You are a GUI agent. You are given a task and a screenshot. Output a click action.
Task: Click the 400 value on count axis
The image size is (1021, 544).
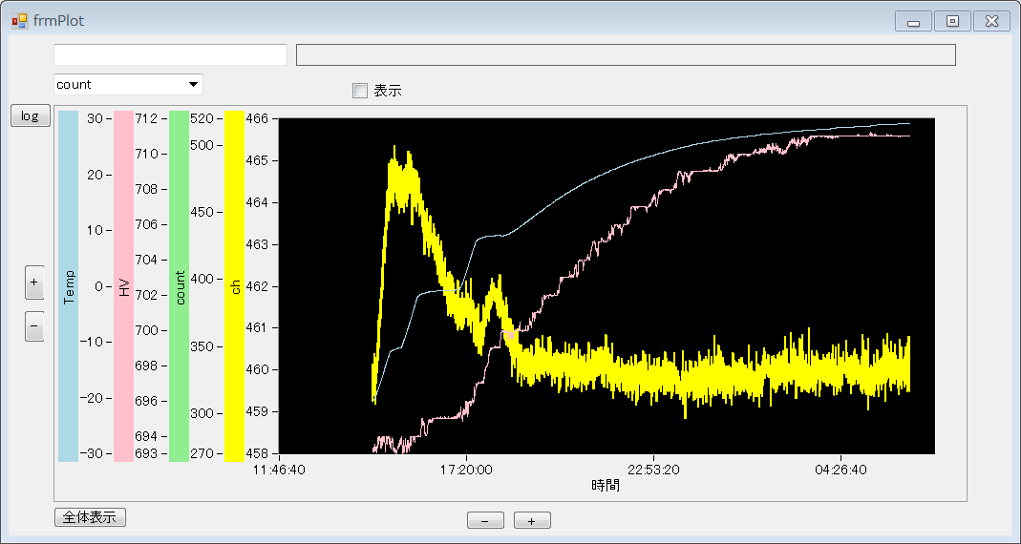coord(202,279)
